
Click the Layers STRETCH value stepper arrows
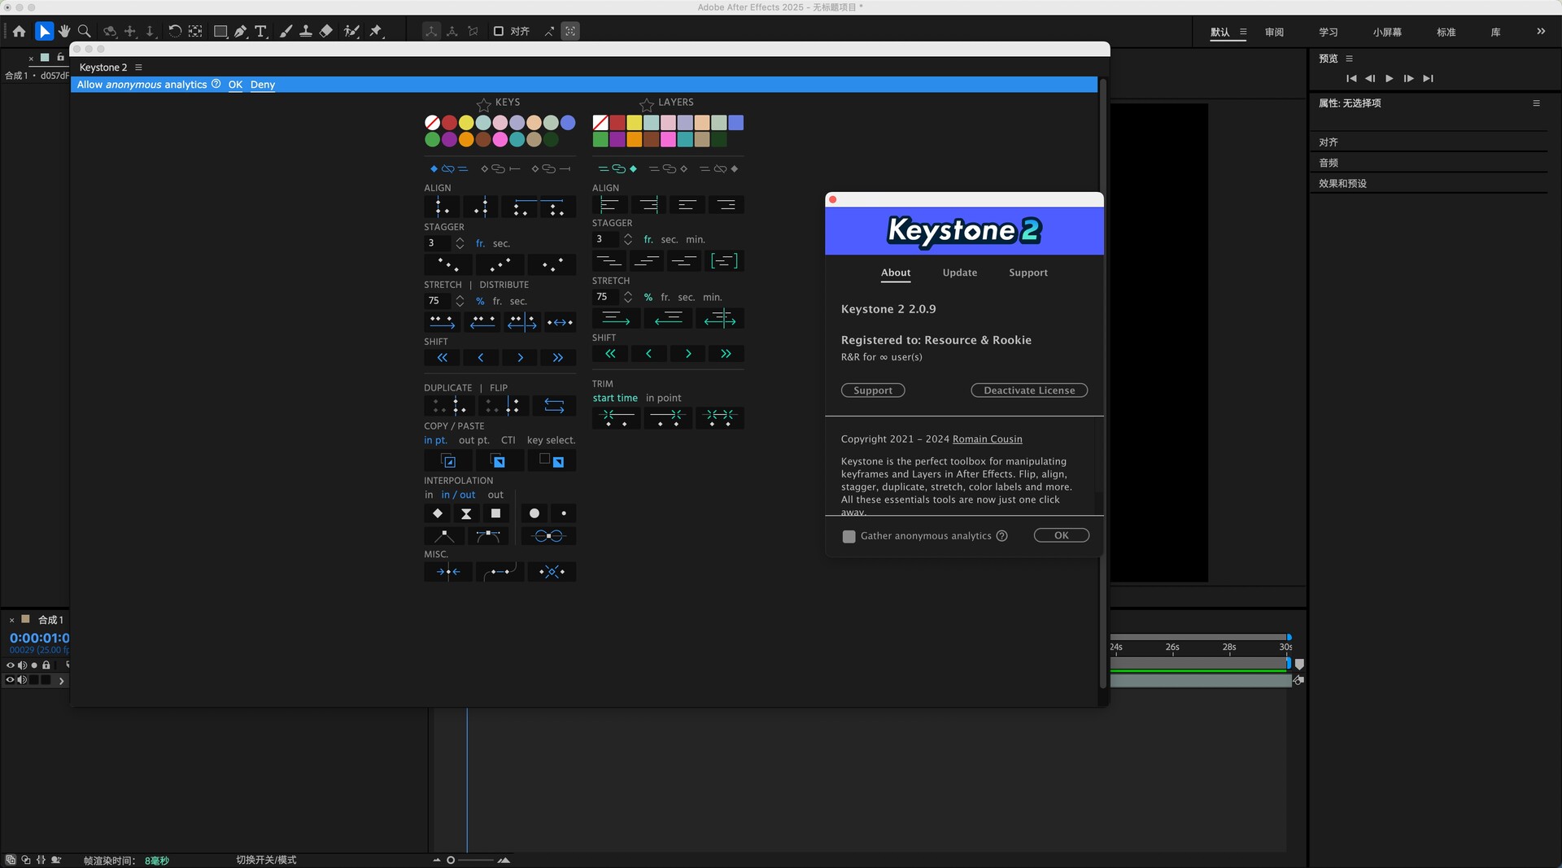click(x=628, y=297)
